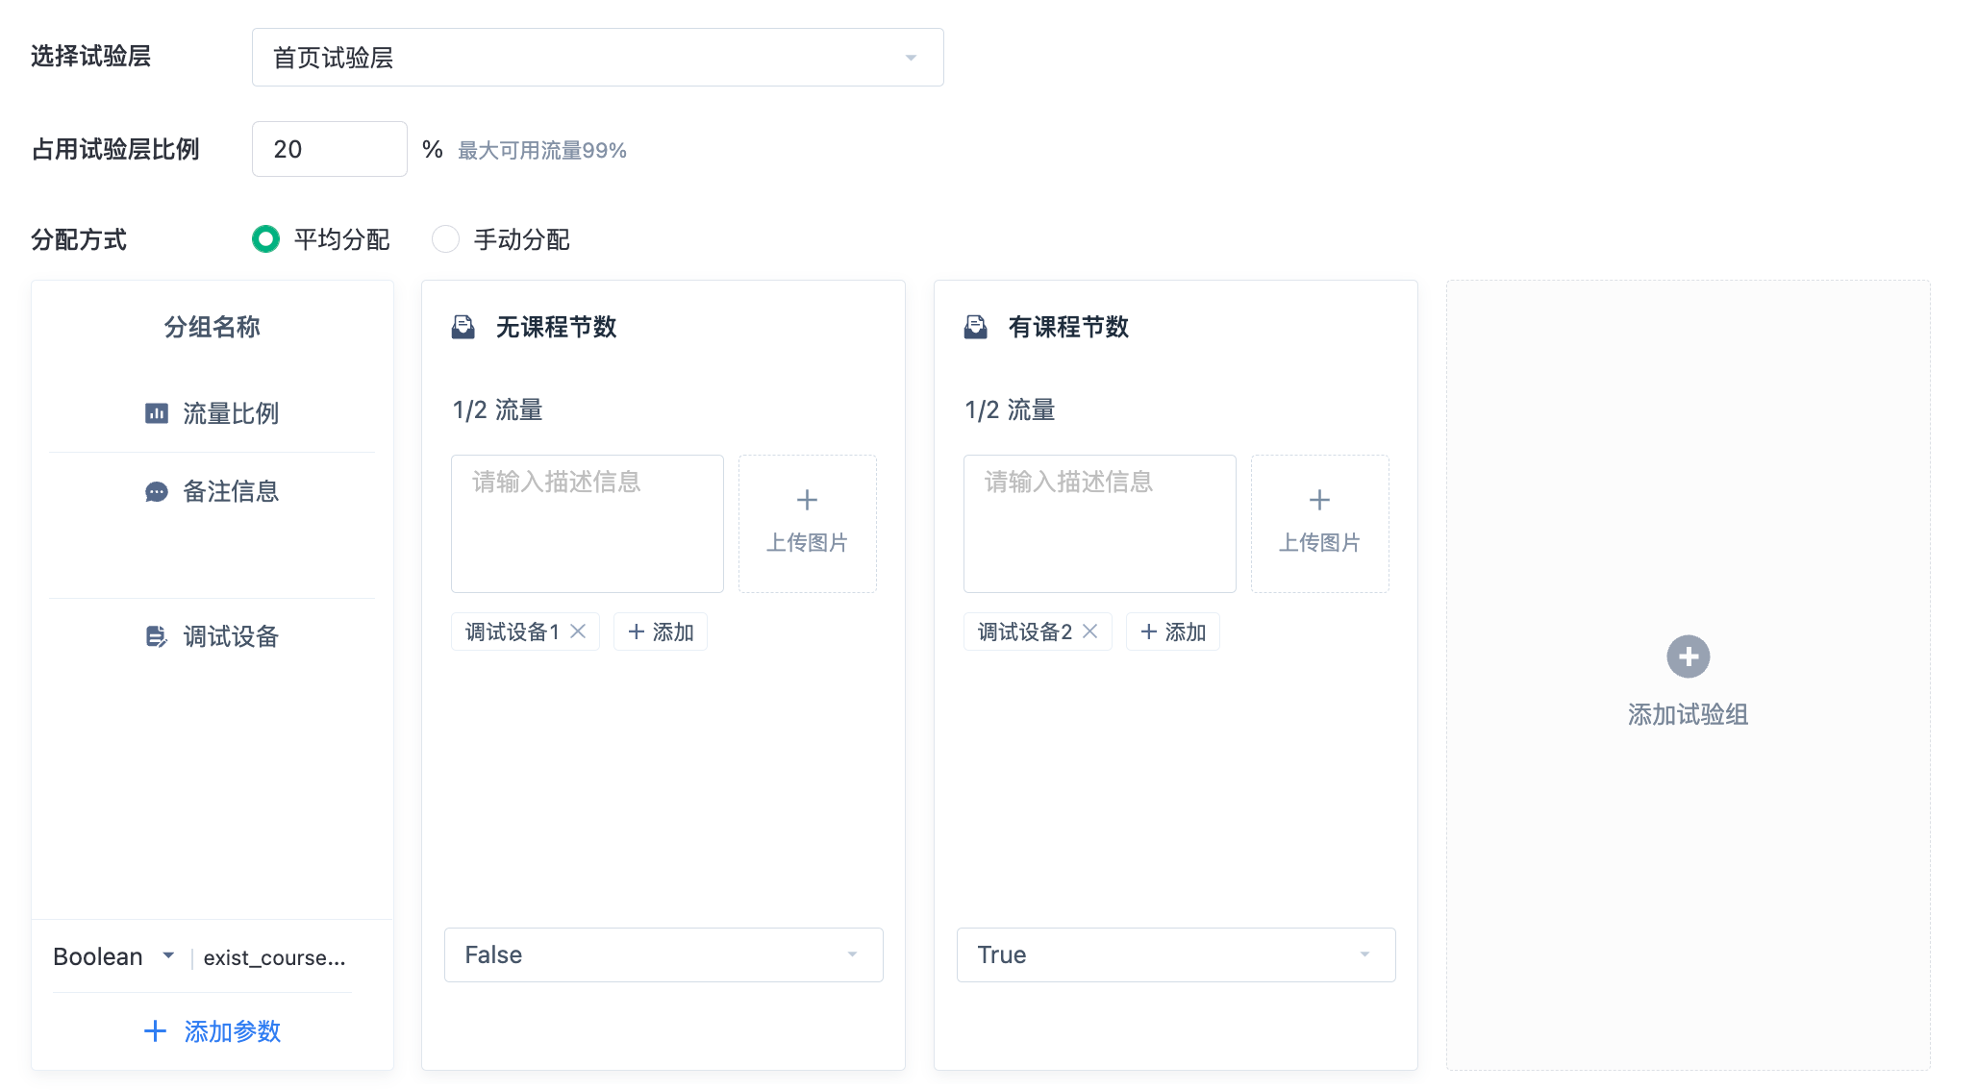
Task: Open the True parameter value dropdown
Action: 1175,954
